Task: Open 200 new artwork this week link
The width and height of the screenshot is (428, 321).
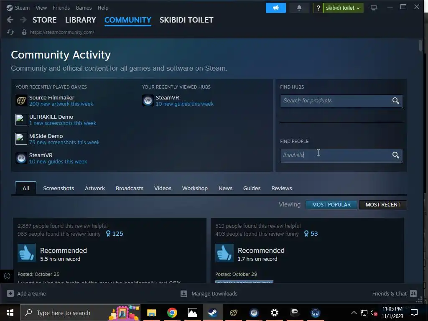Action: (61, 104)
